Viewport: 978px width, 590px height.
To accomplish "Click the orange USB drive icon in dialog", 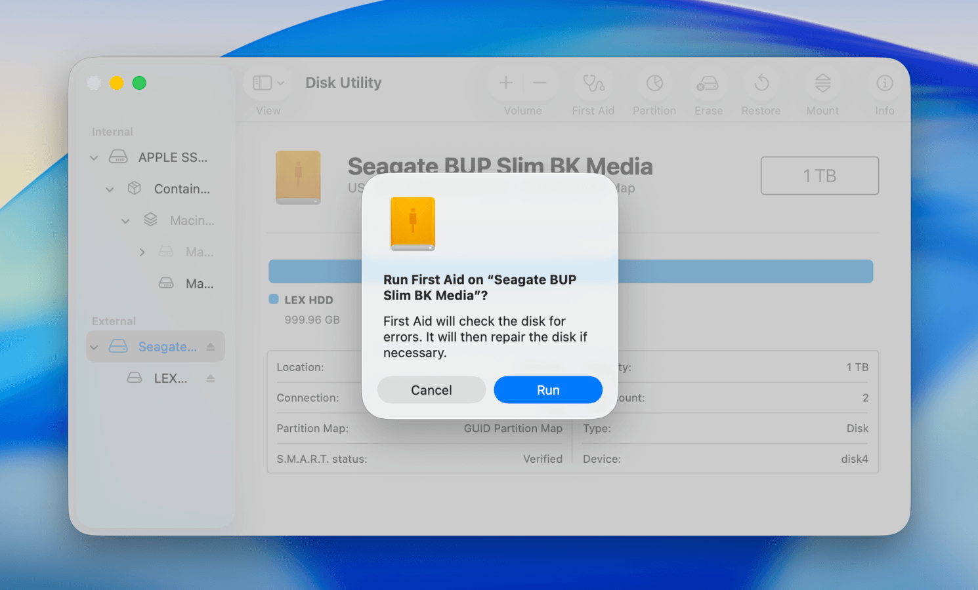I will pyautogui.click(x=413, y=224).
